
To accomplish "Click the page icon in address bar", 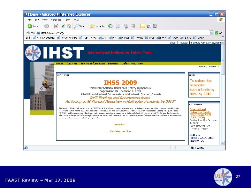I will pos(38,33).
